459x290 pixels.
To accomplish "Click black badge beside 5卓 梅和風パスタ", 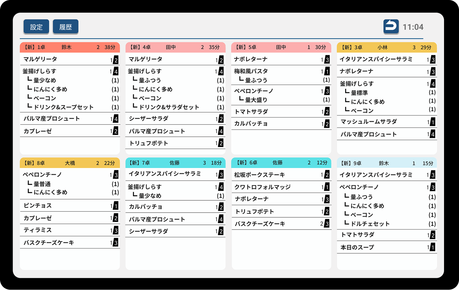I will (327, 72).
